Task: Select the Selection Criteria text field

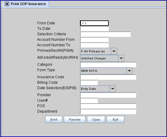Action: [x=105, y=34]
